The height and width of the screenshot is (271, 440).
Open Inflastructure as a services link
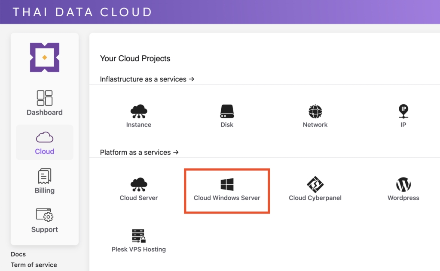147,79
